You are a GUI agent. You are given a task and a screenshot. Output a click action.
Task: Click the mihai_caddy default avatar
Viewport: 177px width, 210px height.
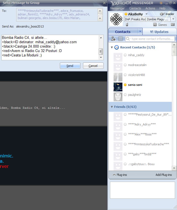(118, 57)
